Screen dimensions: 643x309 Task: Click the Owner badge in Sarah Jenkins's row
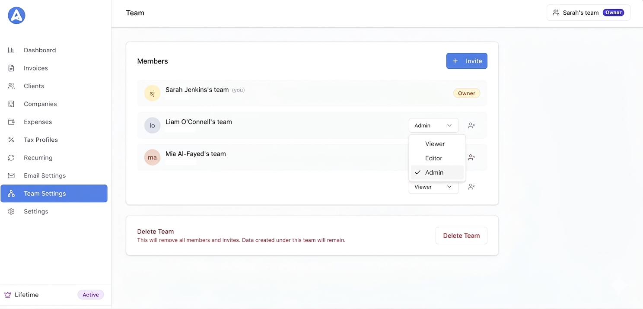pyautogui.click(x=467, y=93)
